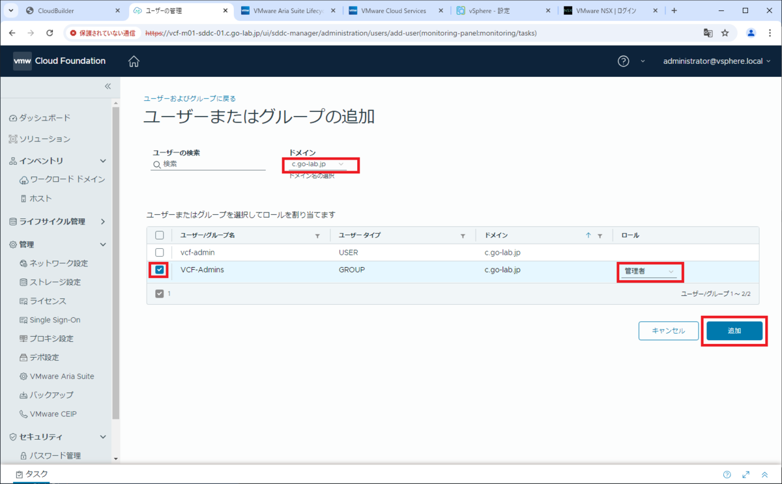Go to the Cloud Foundation home icon
The image size is (782, 484).
click(x=134, y=61)
